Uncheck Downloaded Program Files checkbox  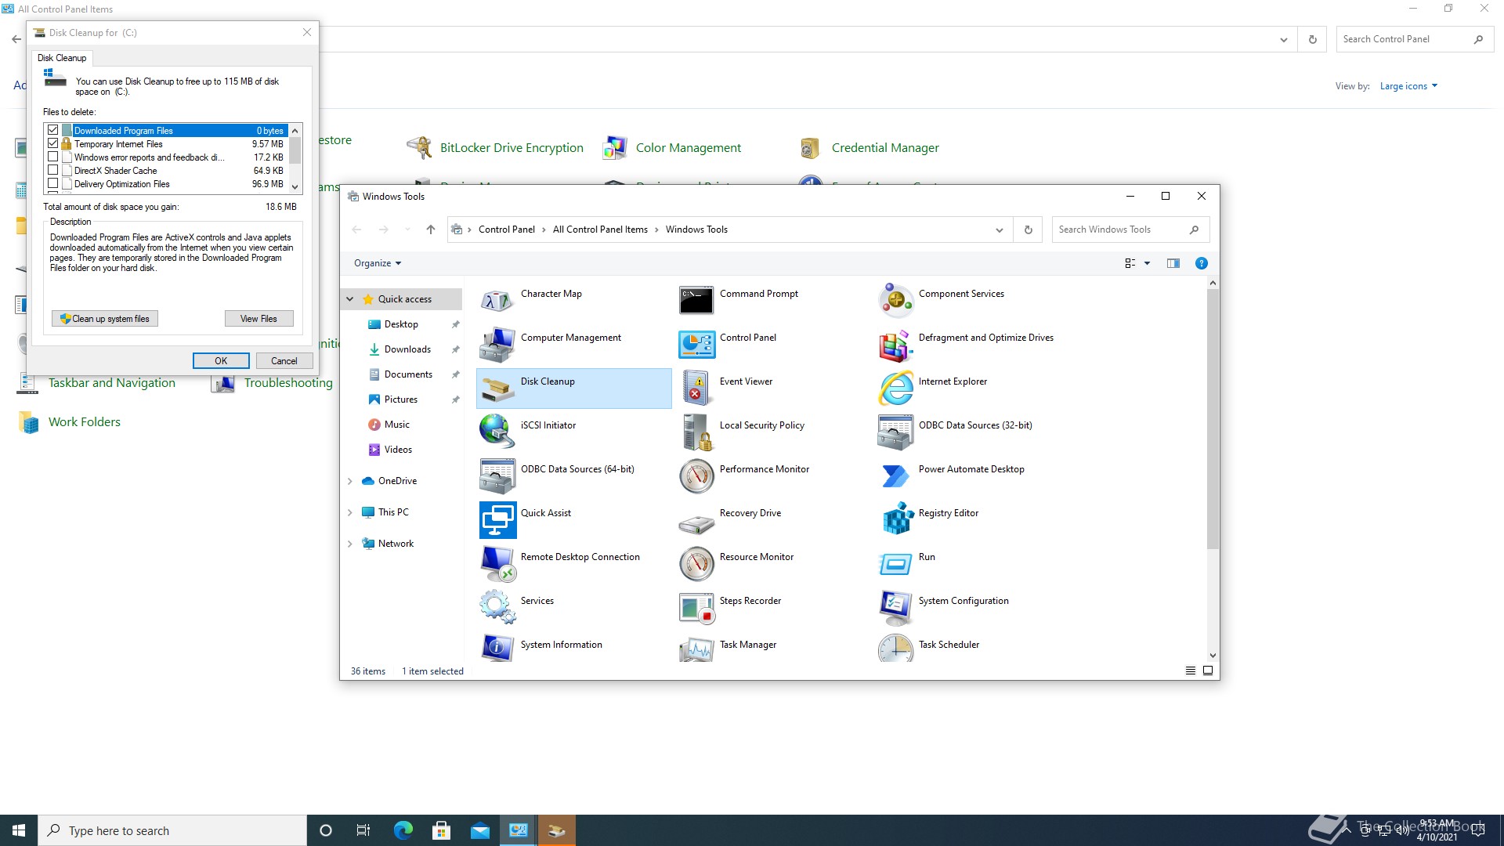pyautogui.click(x=53, y=130)
